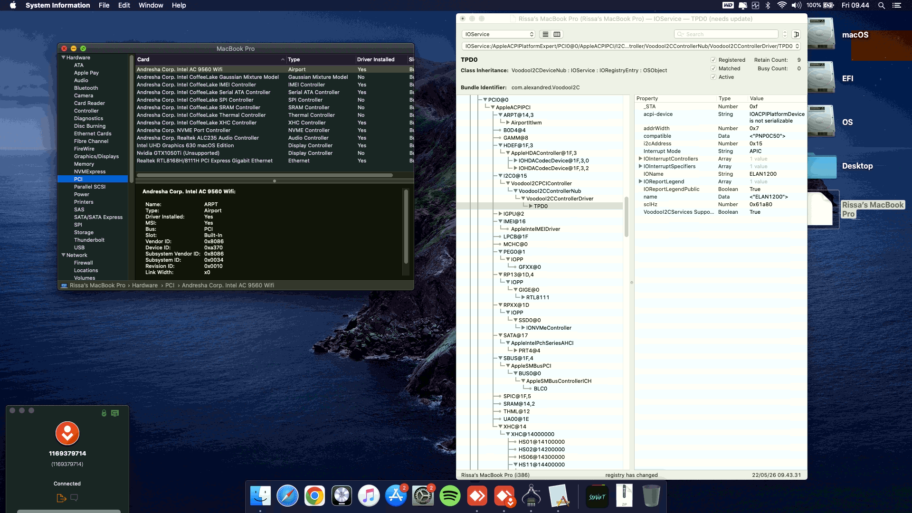Click Driver Installed column header
The height and width of the screenshot is (513, 912).
(381, 59)
